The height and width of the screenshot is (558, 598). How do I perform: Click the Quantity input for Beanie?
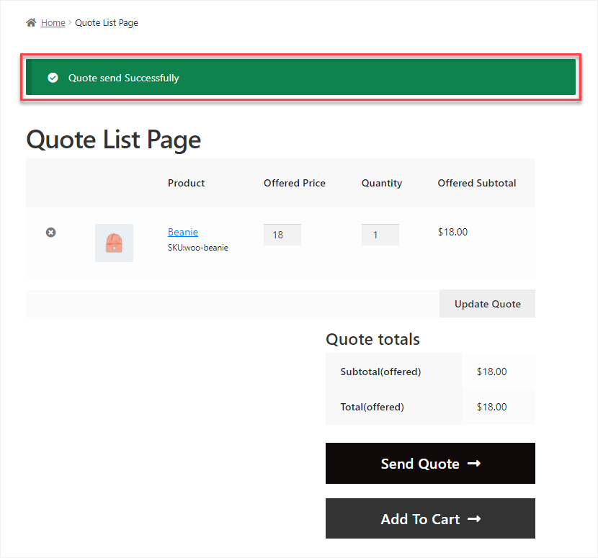point(380,235)
